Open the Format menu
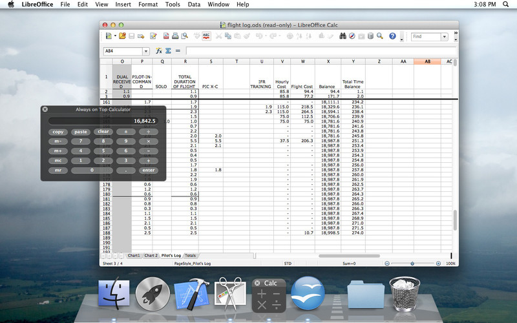This screenshot has height=323, width=517. click(148, 5)
